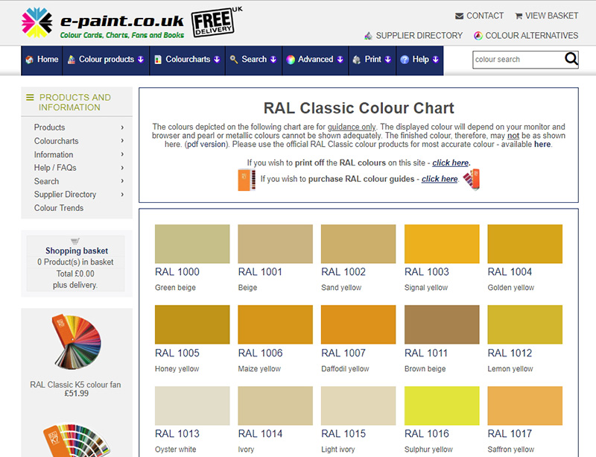Click into the colour search field
596x457 pixels.
coord(516,60)
